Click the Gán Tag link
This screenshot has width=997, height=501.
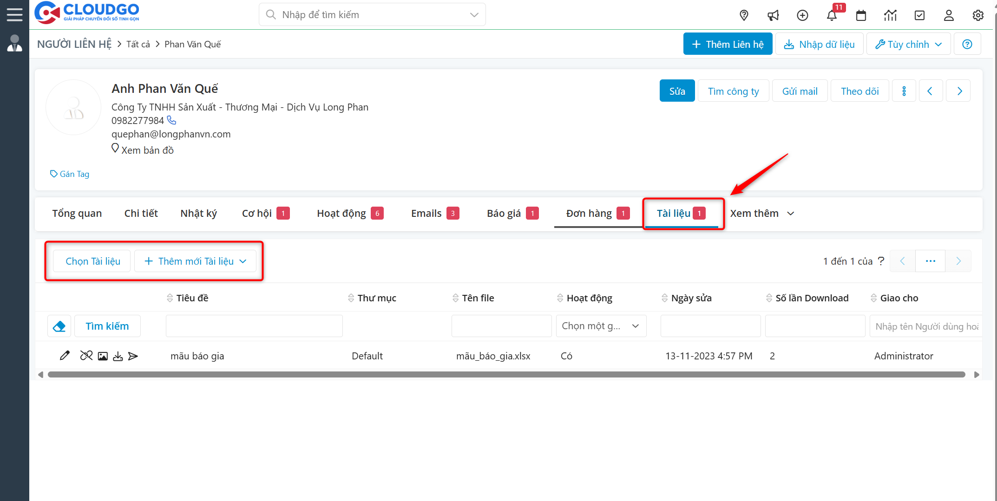70,174
